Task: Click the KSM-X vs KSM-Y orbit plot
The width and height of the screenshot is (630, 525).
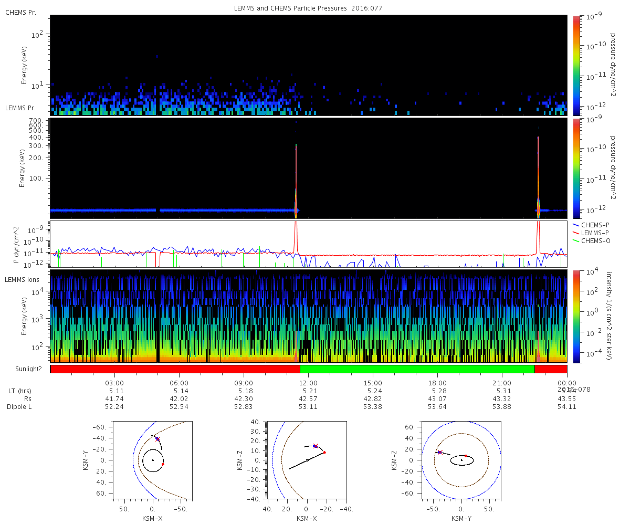Action: pyautogui.click(x=153, y=459)
